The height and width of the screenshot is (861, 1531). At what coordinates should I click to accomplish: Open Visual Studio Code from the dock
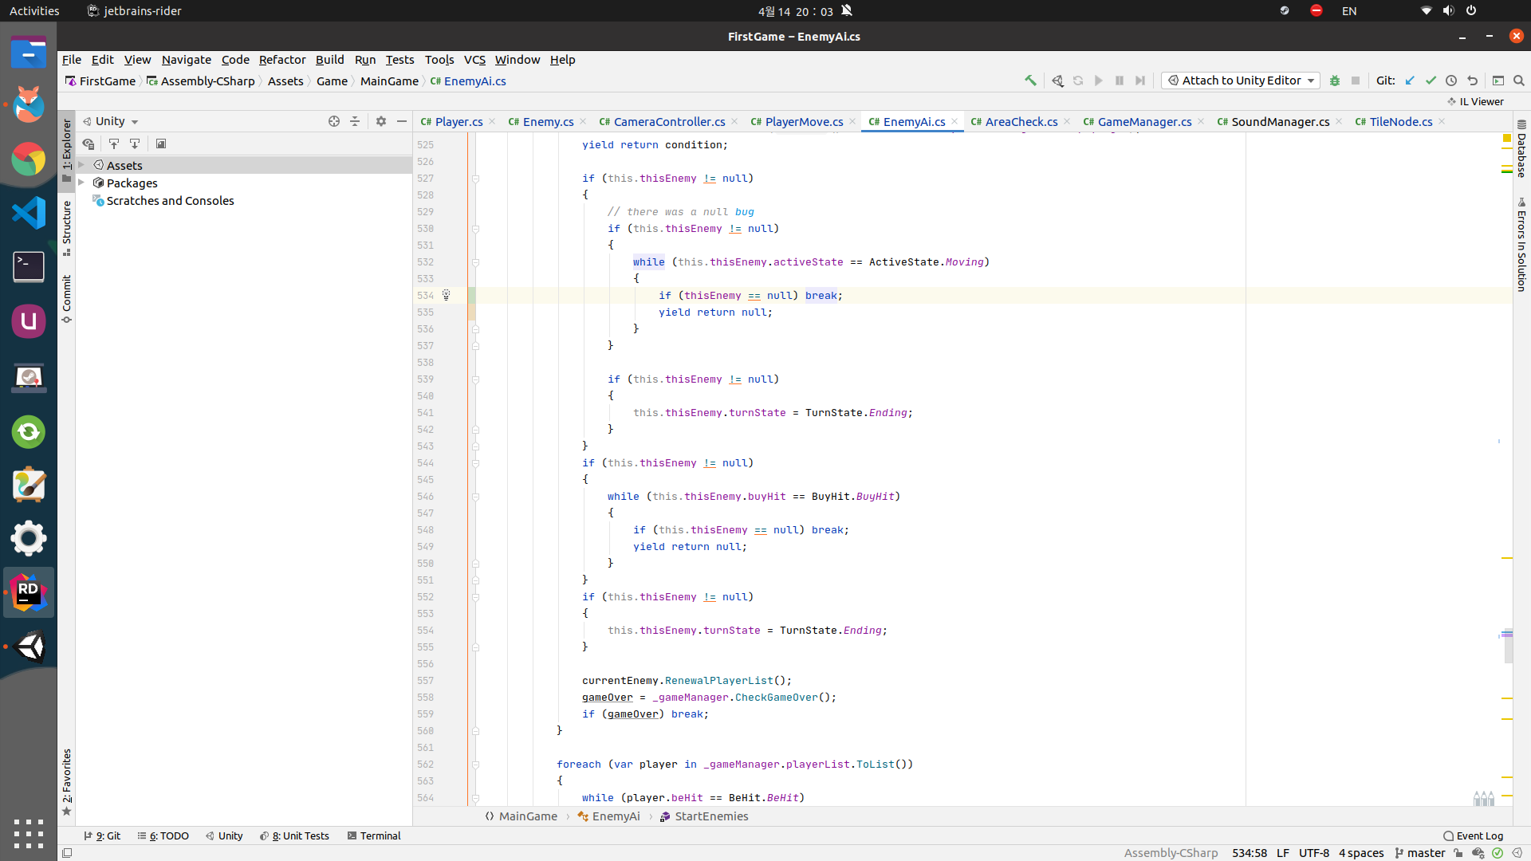(29, 213)
